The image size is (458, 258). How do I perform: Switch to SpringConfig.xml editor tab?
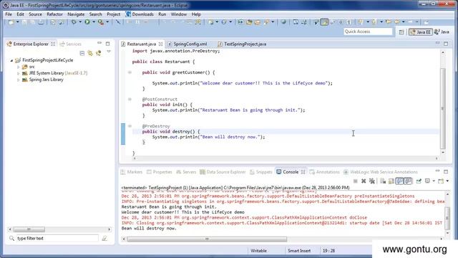pos(187,44)
